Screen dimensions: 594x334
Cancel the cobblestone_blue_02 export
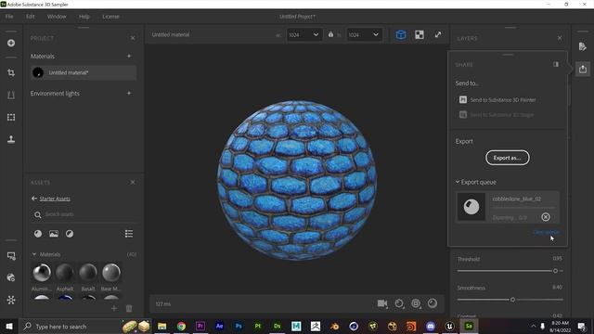pyautogui.click(x=546, y=217)
